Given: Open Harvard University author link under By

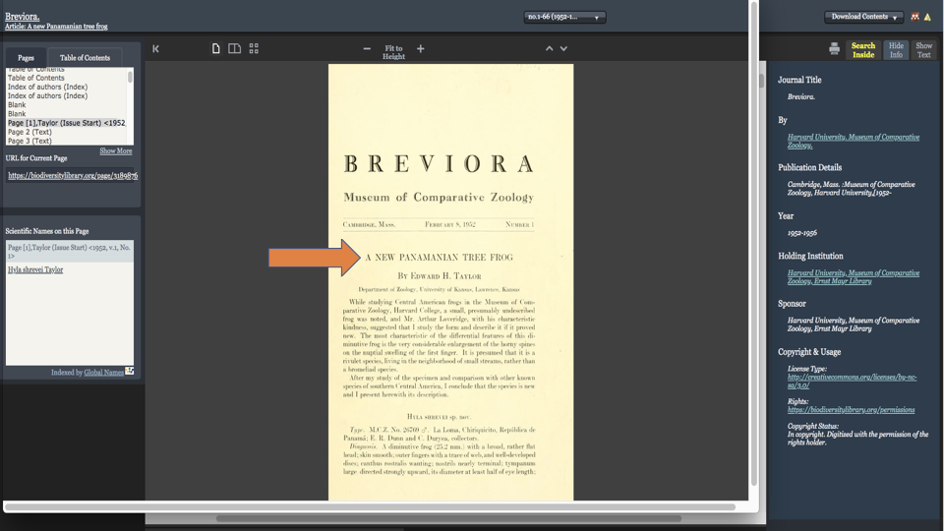Looking at the screenshot, I should tap(854, 141).
